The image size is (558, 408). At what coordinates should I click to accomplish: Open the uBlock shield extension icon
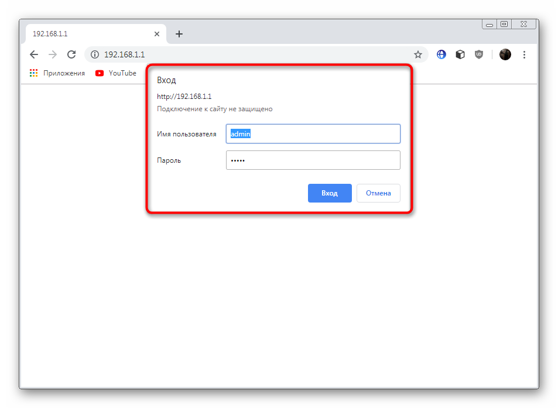479,54
